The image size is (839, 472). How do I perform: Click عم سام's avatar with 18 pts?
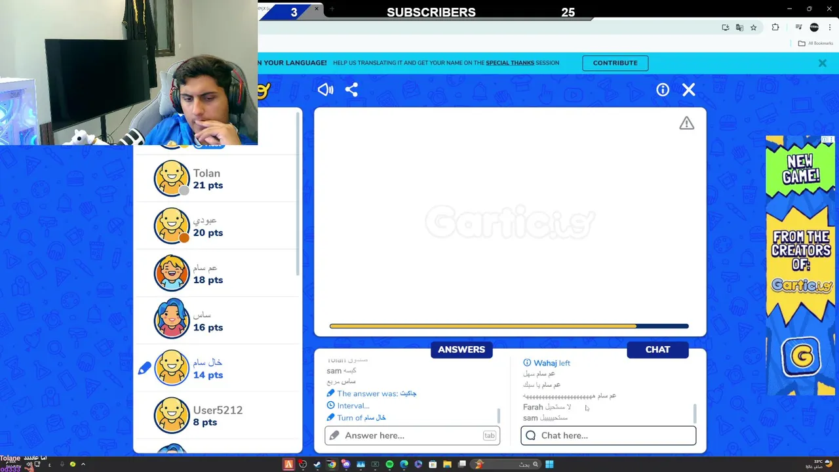pos(172,273)
